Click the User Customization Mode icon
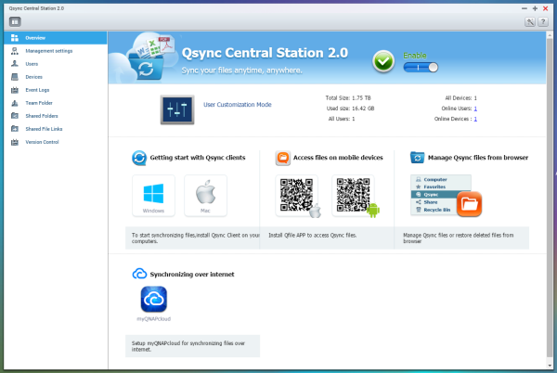 (175, 107)
